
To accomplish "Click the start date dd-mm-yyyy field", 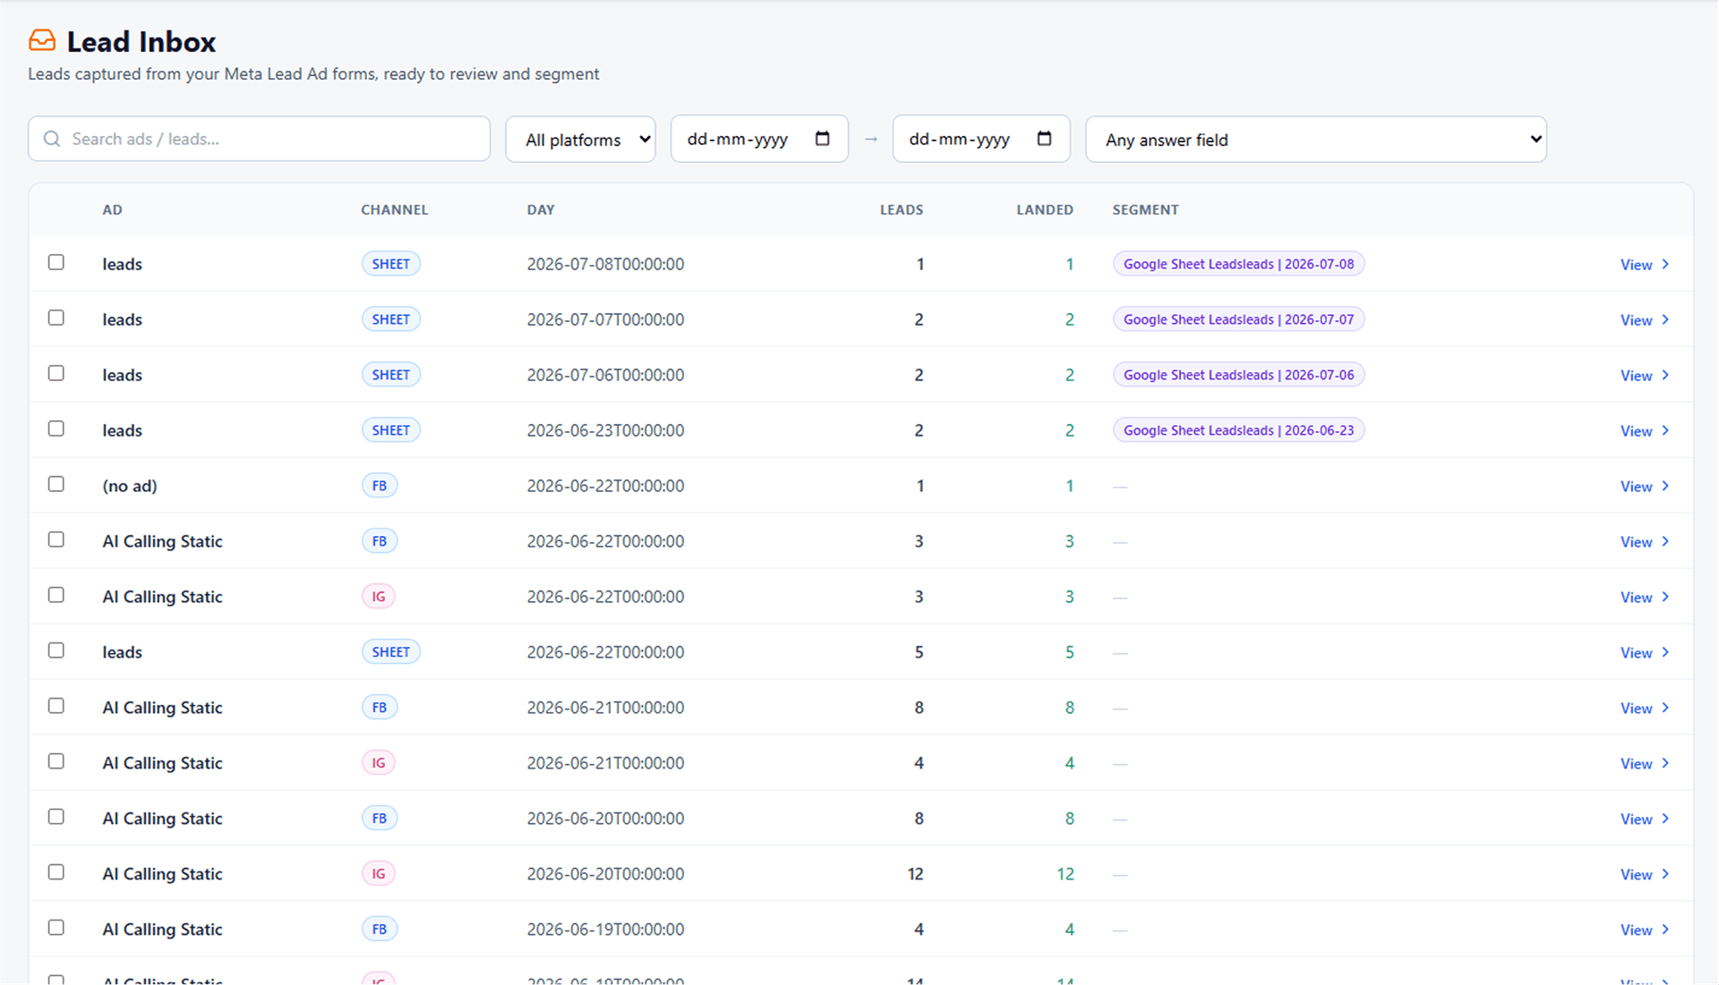I will (x=759, y=139).
